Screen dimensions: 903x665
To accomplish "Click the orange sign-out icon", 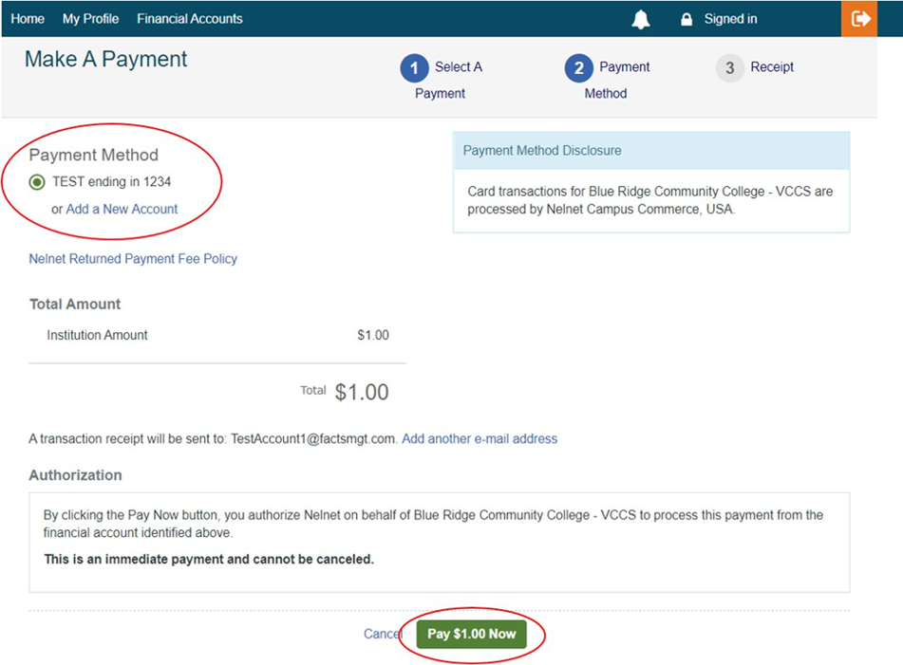I will pos(860,19).
